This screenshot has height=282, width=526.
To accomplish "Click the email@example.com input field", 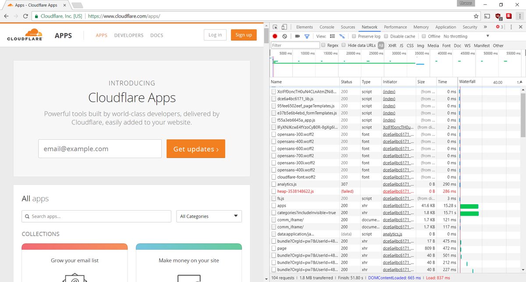I will 100,149.
